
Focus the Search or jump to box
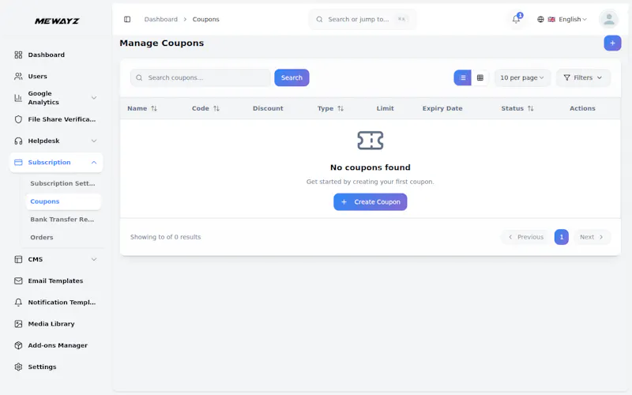click(x=363, y=19)
